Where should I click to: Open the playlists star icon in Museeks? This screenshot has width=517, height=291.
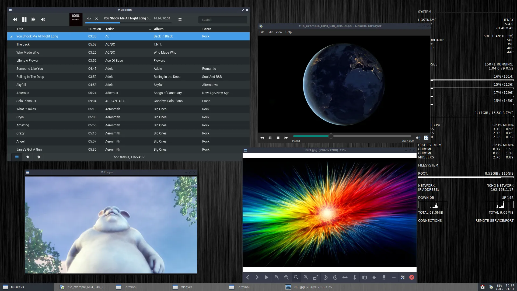coord(28,157)
